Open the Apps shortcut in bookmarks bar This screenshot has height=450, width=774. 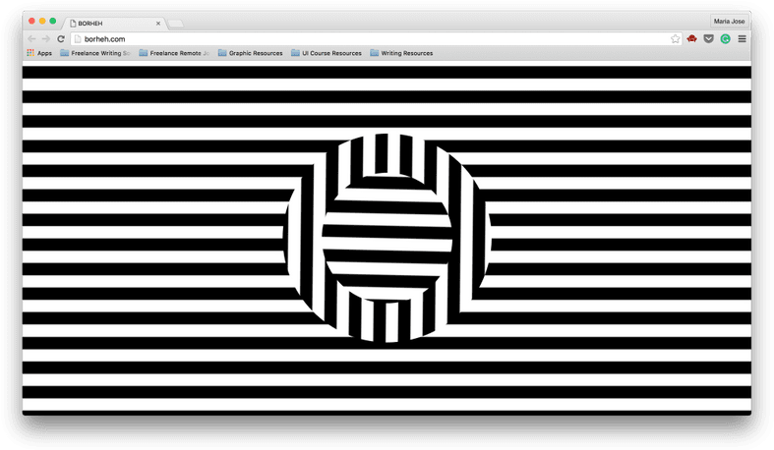[x=39, y=53]
